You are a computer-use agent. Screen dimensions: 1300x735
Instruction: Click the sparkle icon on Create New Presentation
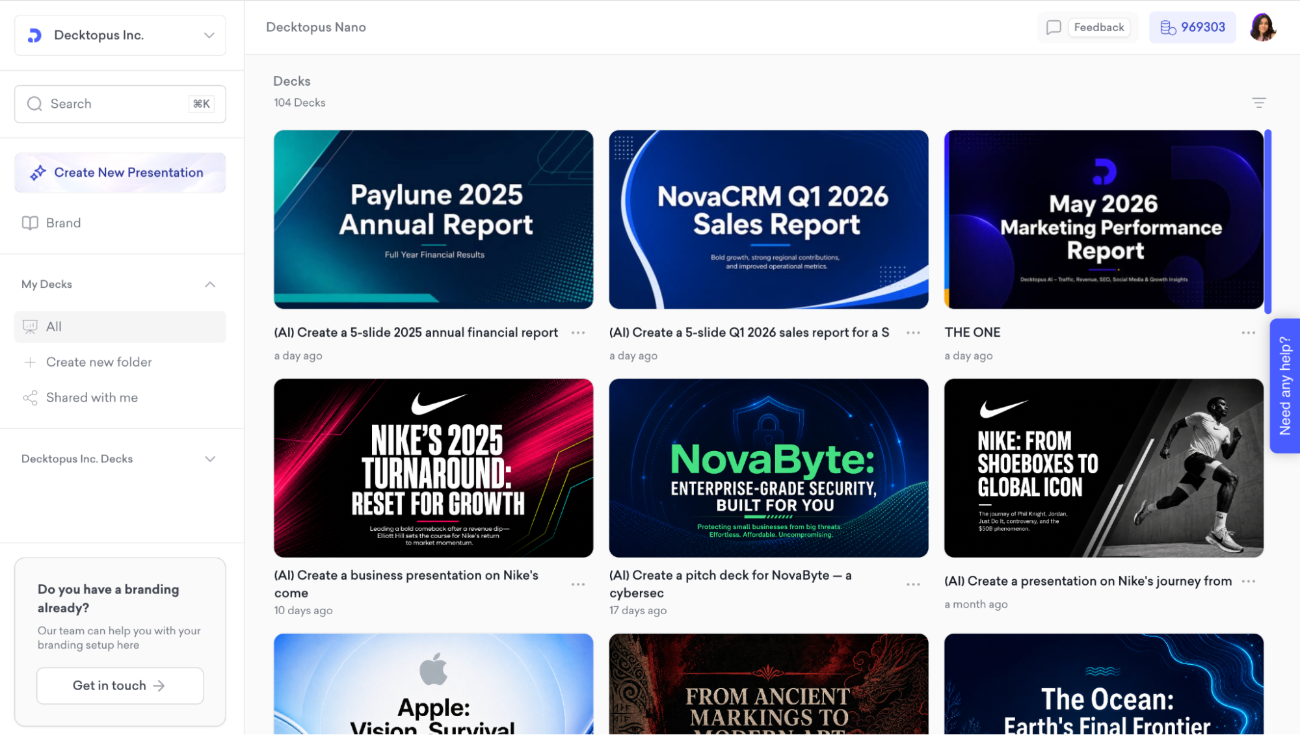point(38,173)
